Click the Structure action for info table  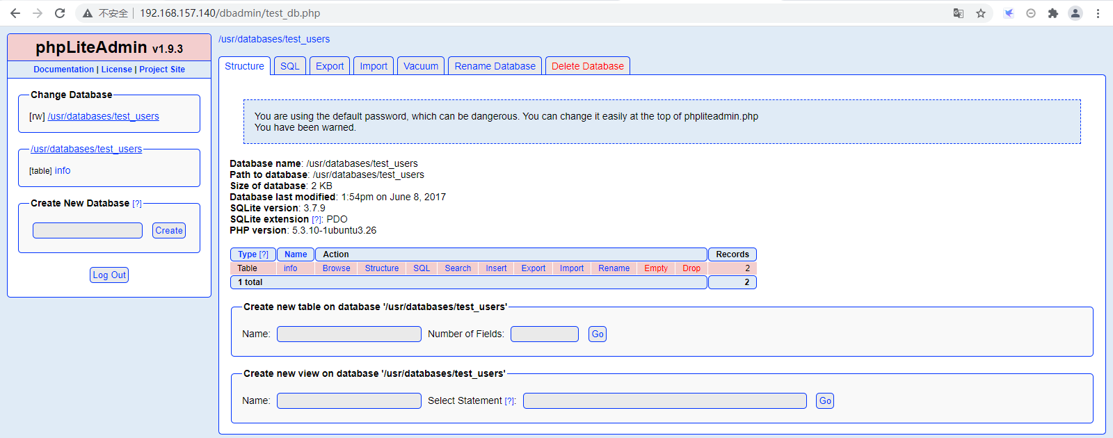[x=382, y=268]
